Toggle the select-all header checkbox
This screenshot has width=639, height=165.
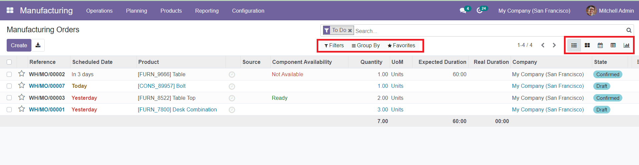tap(9, 62)
